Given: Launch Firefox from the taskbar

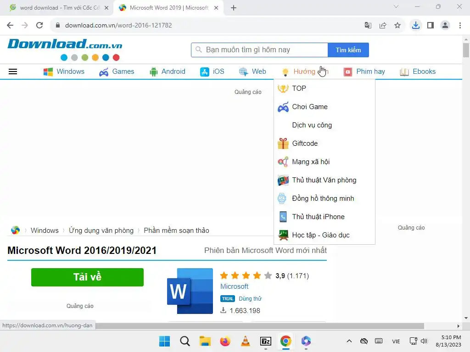Looking at the screenshot, I should tap(225, 341).
